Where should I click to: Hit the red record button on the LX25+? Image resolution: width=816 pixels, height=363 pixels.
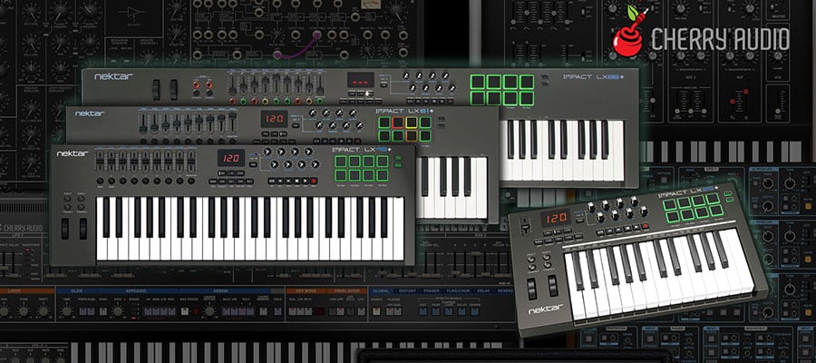(646, 225)
